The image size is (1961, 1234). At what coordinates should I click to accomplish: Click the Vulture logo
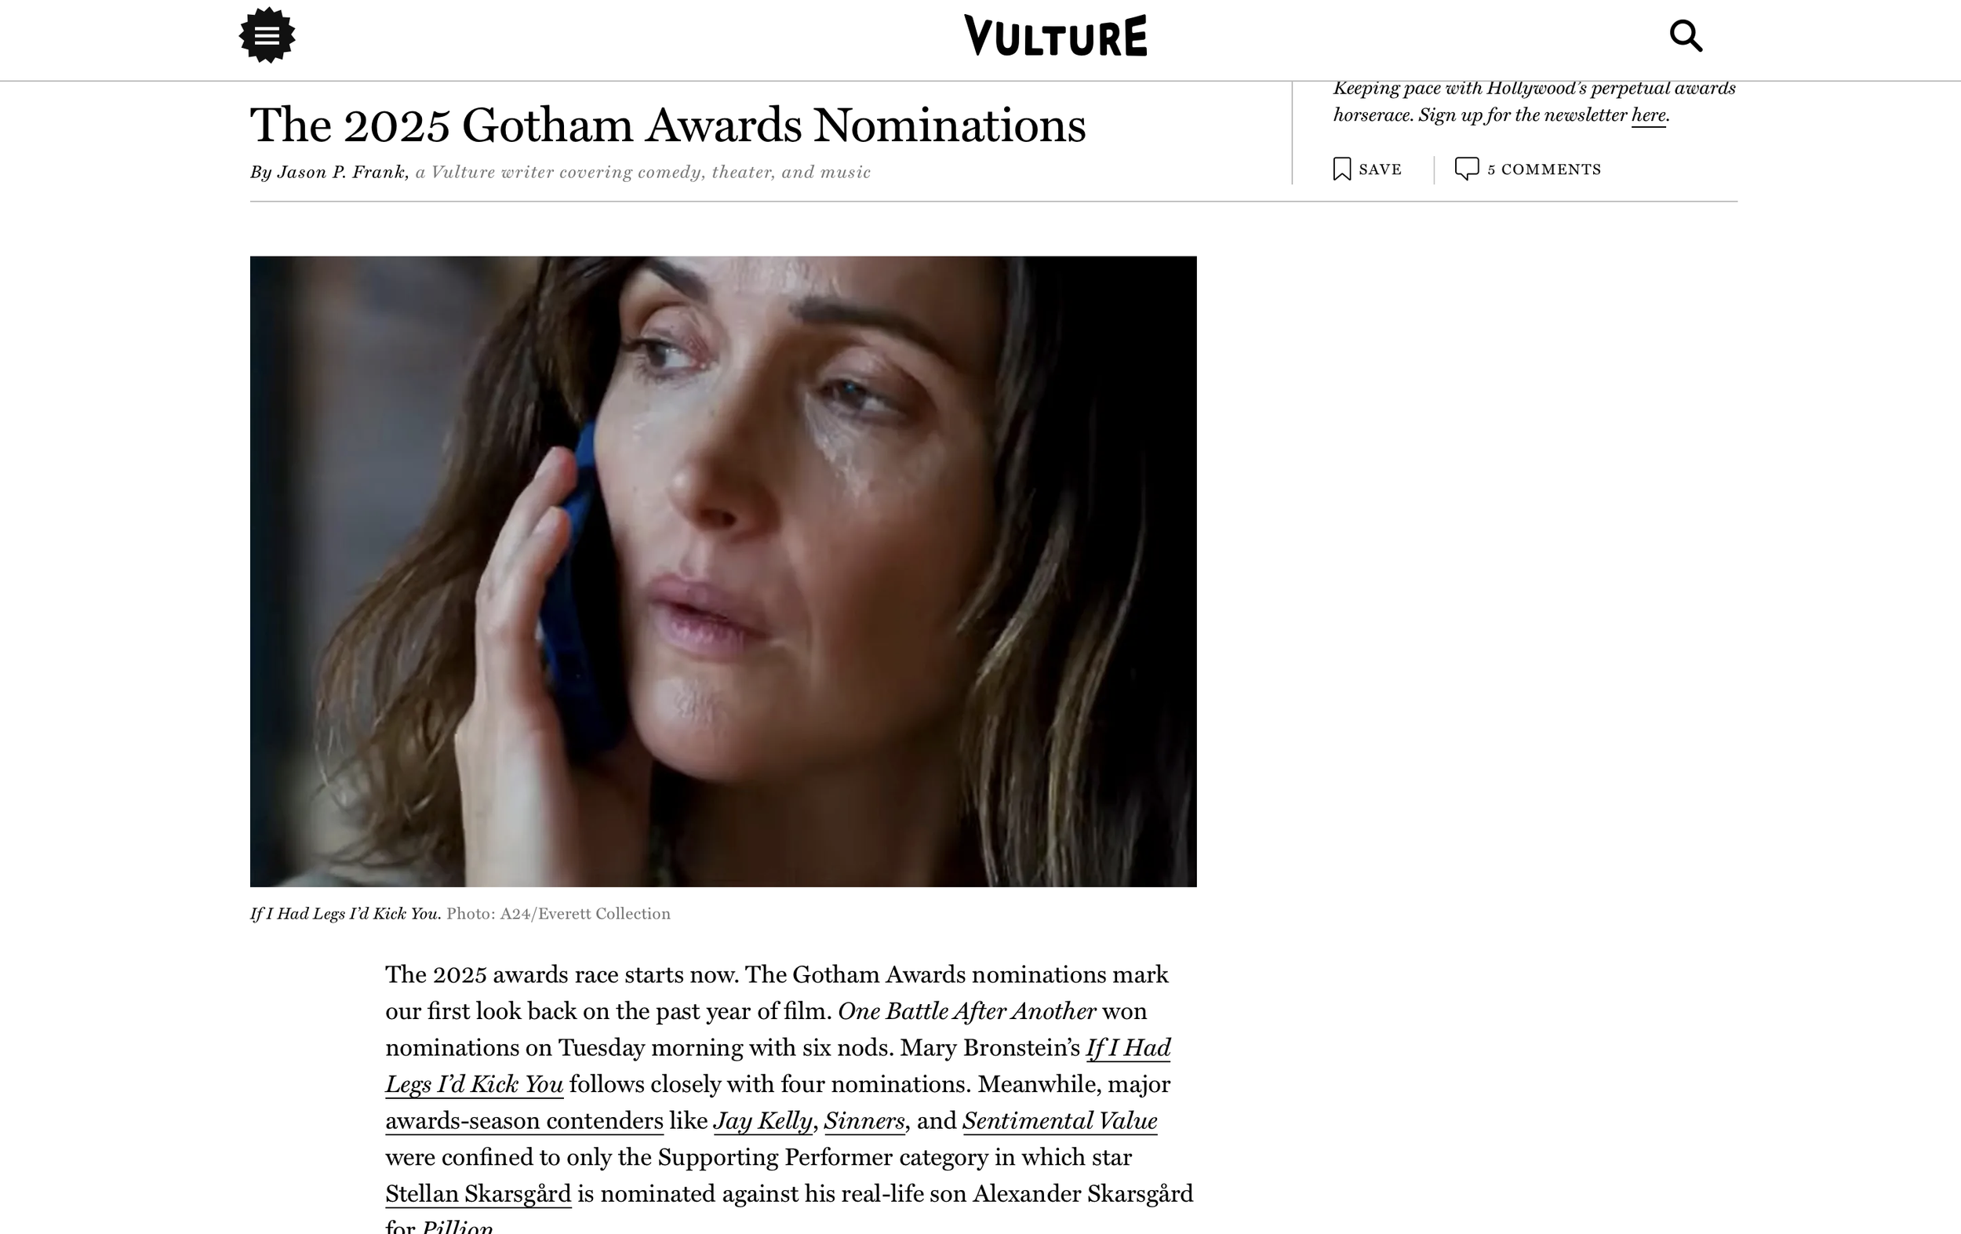click(1056, 36)
